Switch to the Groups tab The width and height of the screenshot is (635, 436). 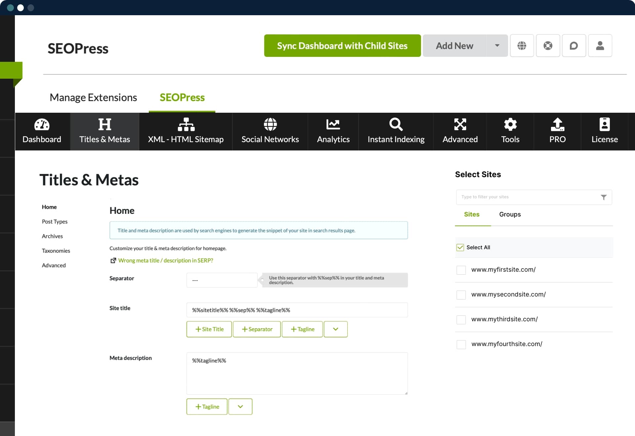pyautogui.click(x=510, y=215)
